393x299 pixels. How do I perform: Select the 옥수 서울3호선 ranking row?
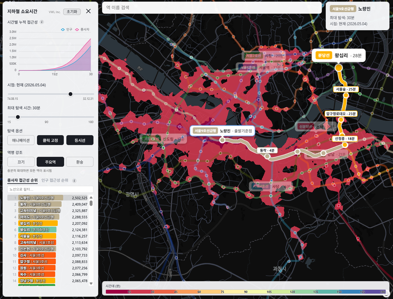point(48,274)
